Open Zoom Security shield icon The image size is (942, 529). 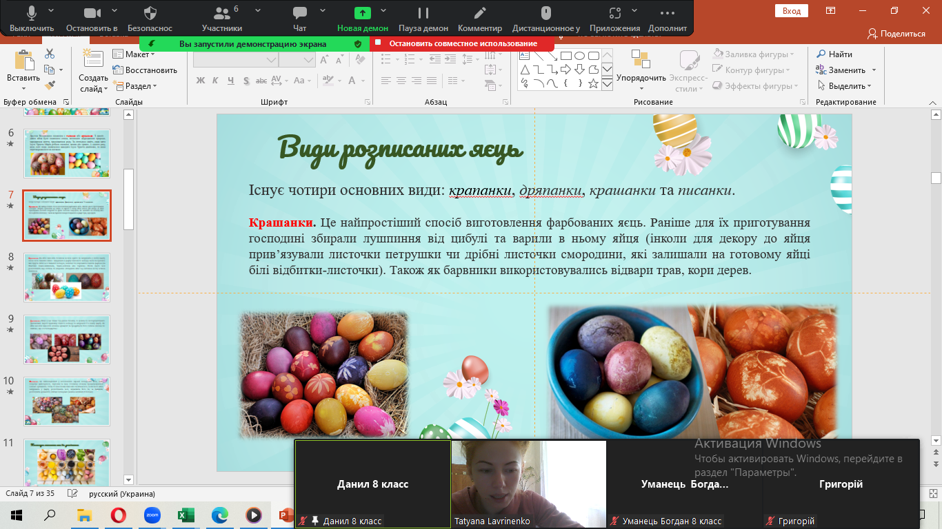click(x=150, y=18)
